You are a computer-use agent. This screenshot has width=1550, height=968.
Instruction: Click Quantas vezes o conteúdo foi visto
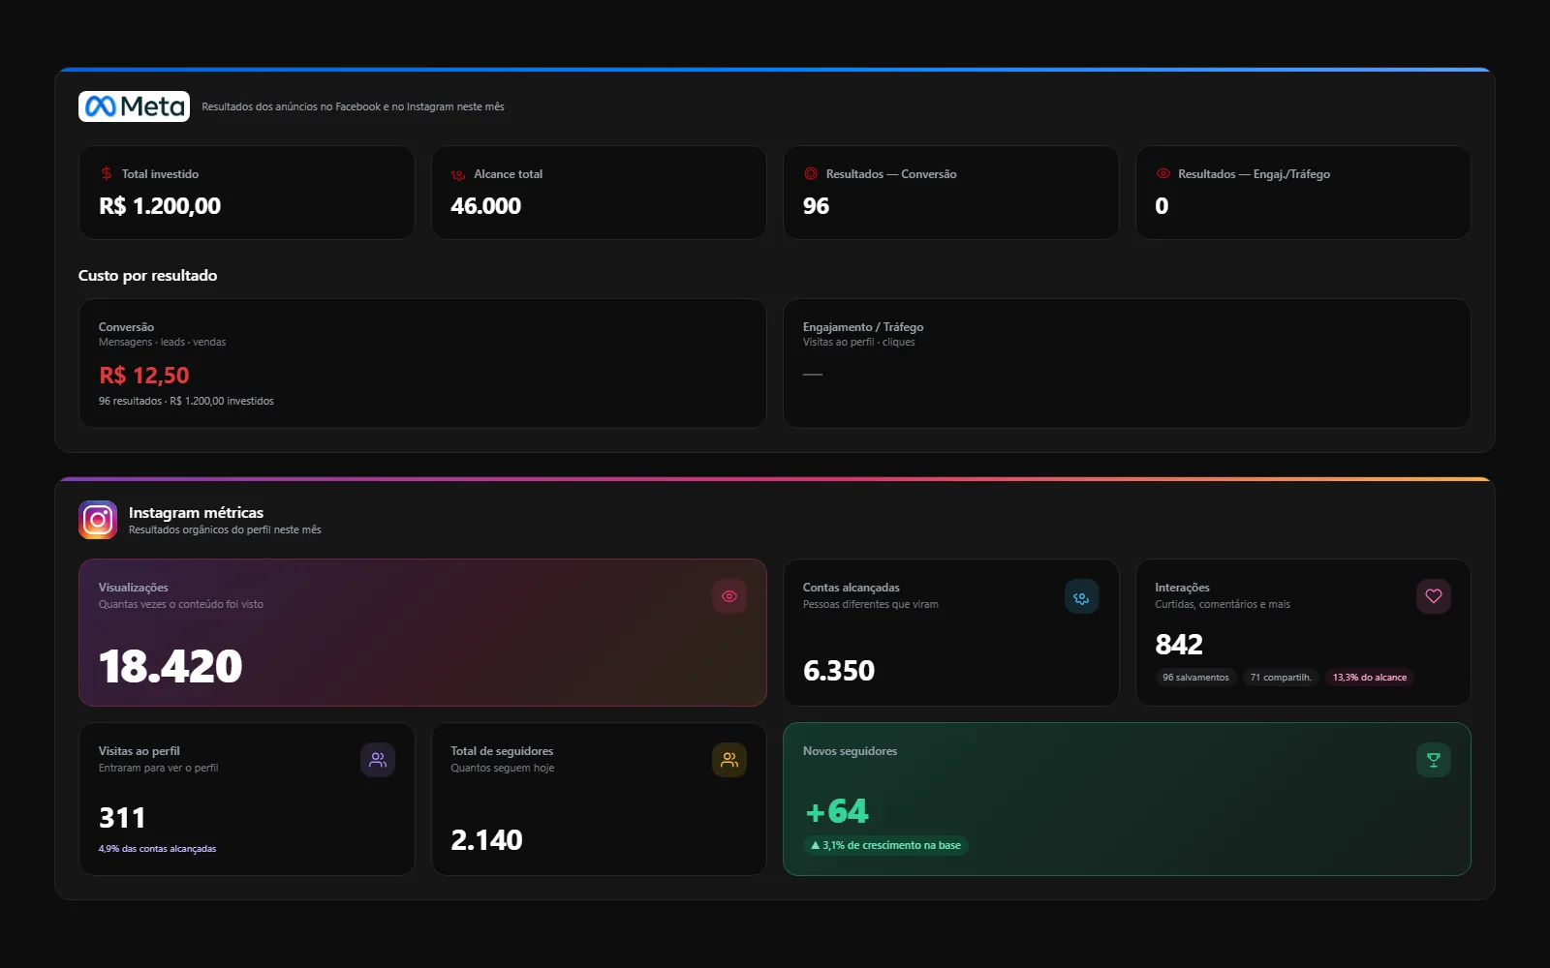point(180,604)
